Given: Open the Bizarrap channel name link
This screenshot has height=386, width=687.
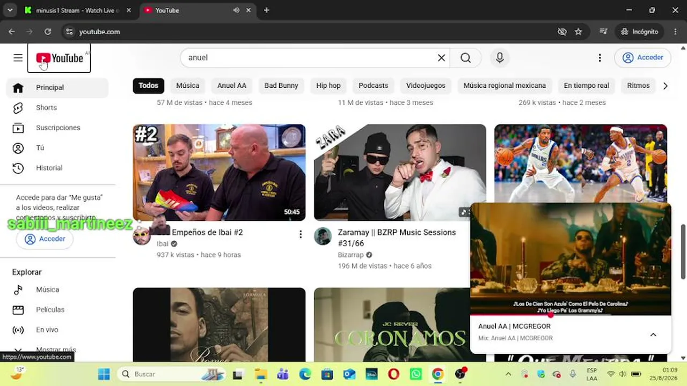Looking at the screenshot, I should click(x=350, y=255).
